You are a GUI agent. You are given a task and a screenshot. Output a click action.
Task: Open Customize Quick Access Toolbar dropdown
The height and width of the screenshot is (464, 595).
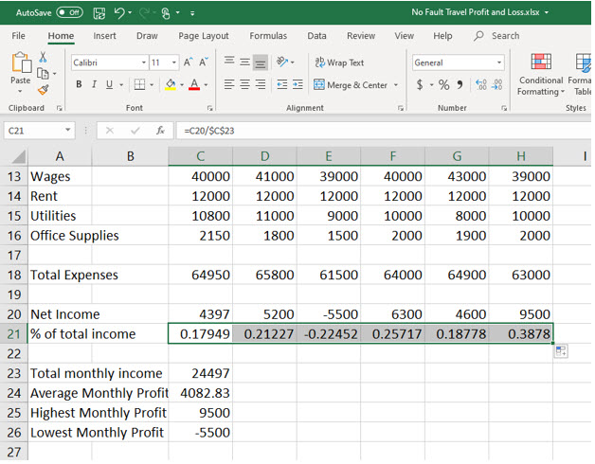[x=192, y=13]
